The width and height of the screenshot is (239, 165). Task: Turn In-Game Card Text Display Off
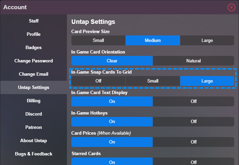[x=194, y=101]
